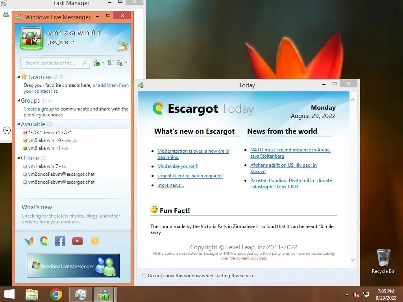Open 'NATO must expand presence in Arctic' link
This screenshot has height=302, width=403.
[290, 153]
